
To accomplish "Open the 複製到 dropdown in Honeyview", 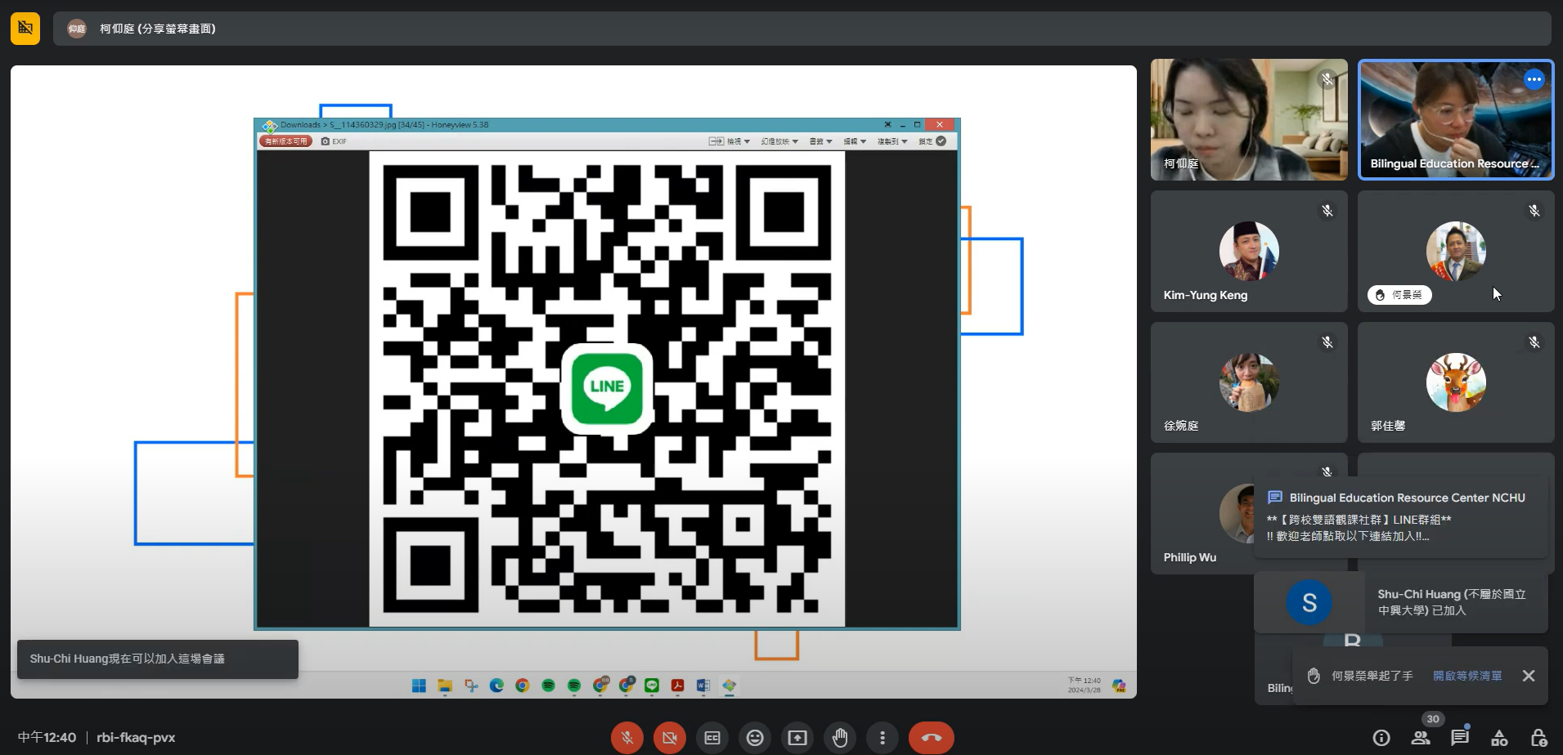I will click(892, 141).
